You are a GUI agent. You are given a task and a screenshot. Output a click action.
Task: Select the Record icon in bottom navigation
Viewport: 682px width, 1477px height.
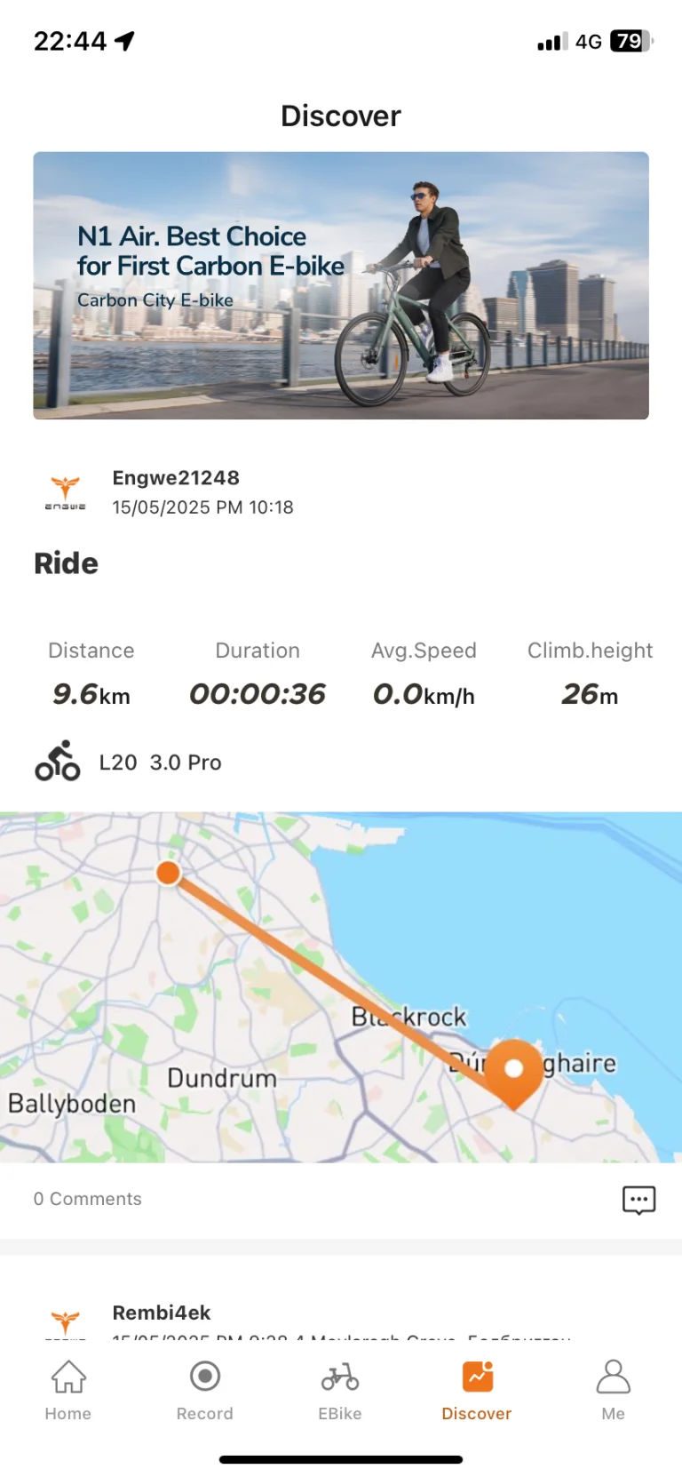(204, 1376)
